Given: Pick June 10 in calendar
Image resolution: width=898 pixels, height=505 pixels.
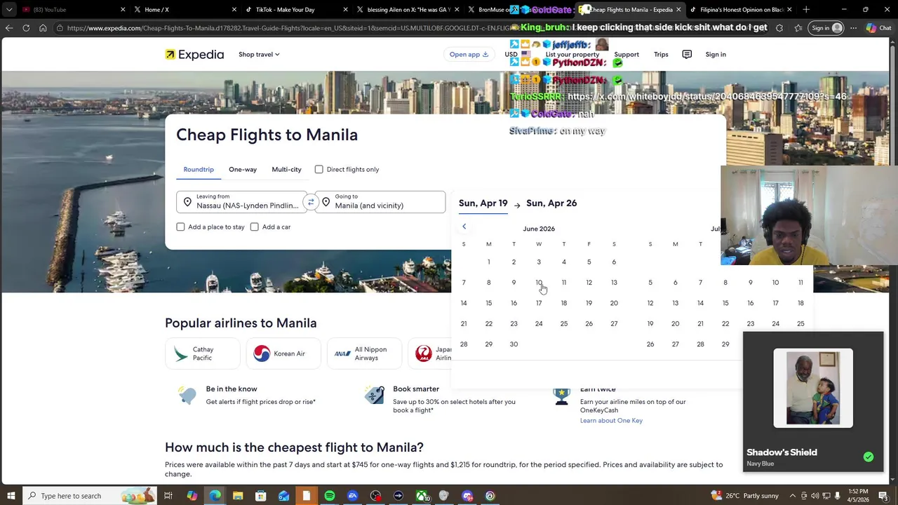Looking at the screenshot, I should click(539, 283).
